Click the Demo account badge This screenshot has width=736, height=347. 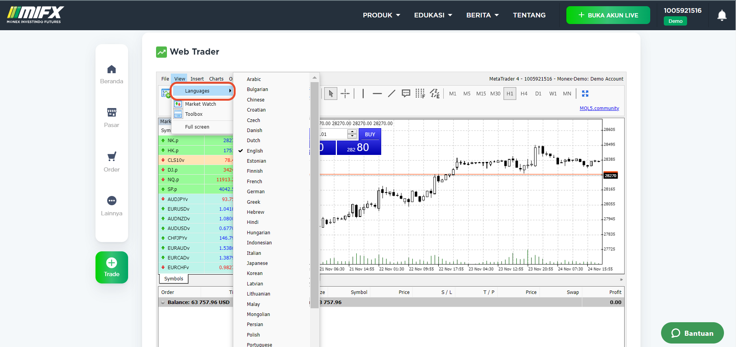(675, 21)
